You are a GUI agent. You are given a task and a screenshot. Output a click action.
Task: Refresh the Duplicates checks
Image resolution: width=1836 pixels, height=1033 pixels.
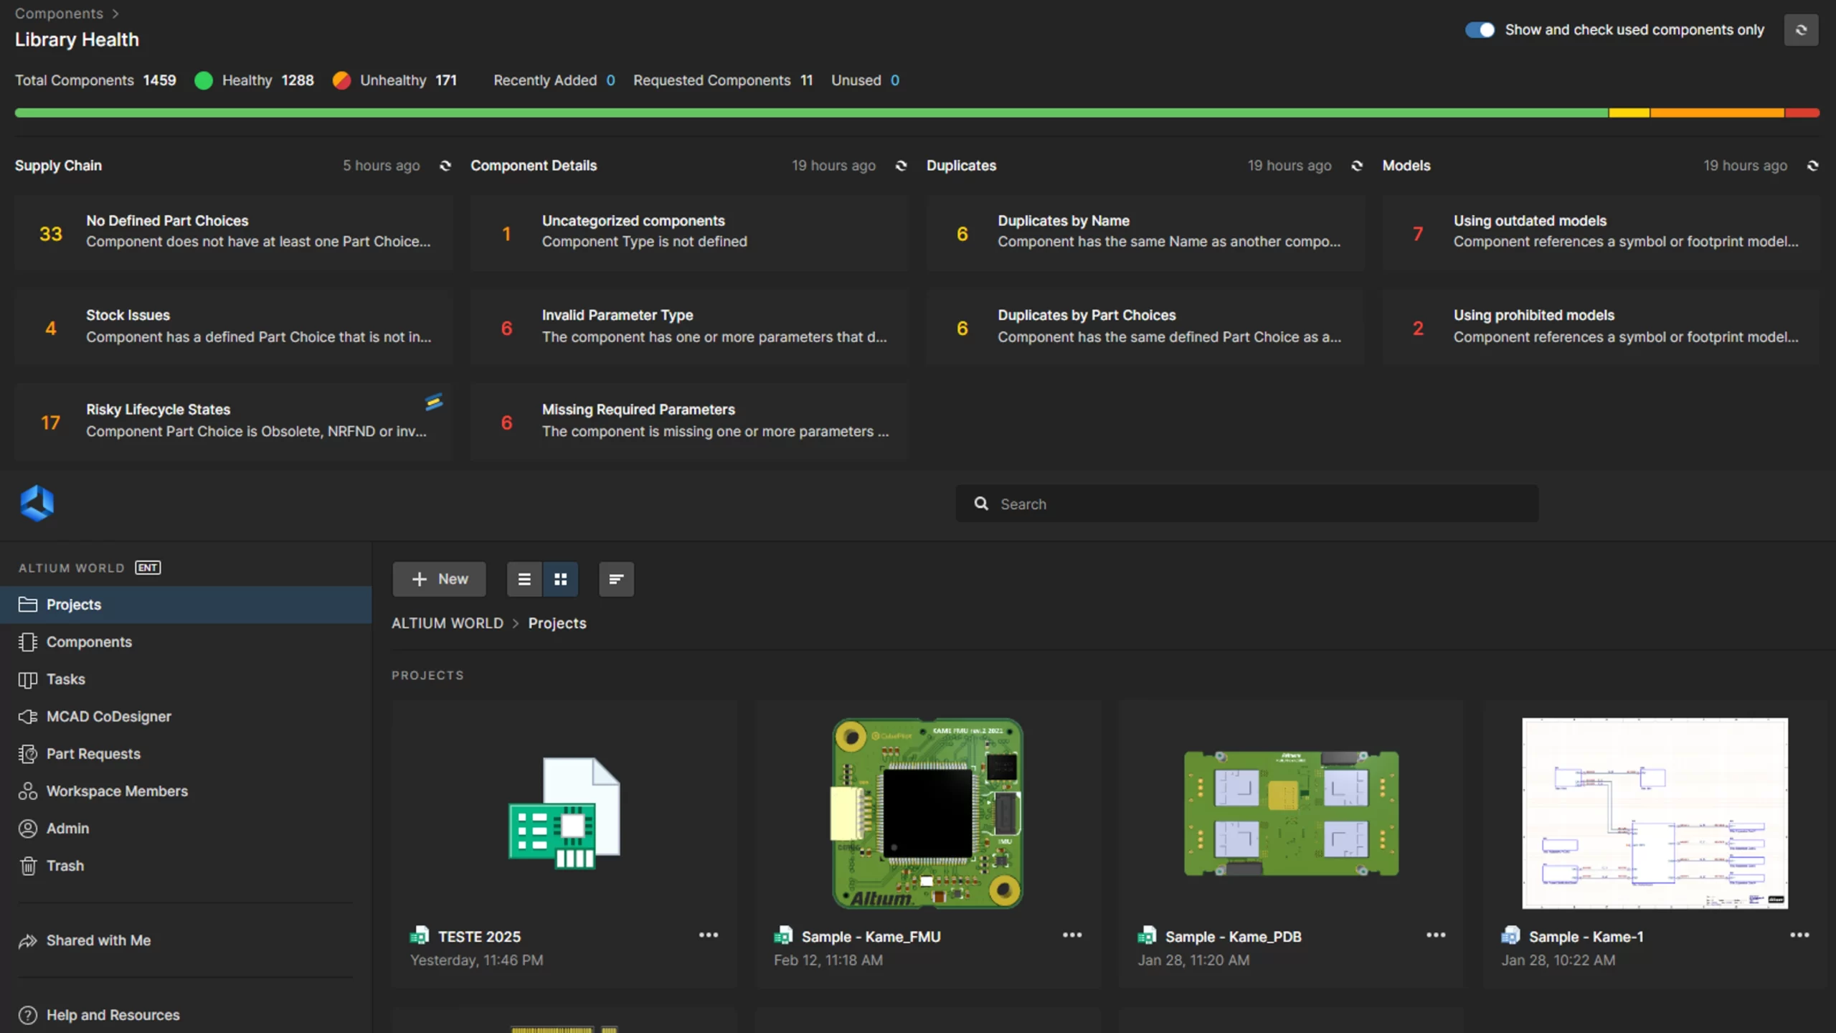pos(1357,166)
